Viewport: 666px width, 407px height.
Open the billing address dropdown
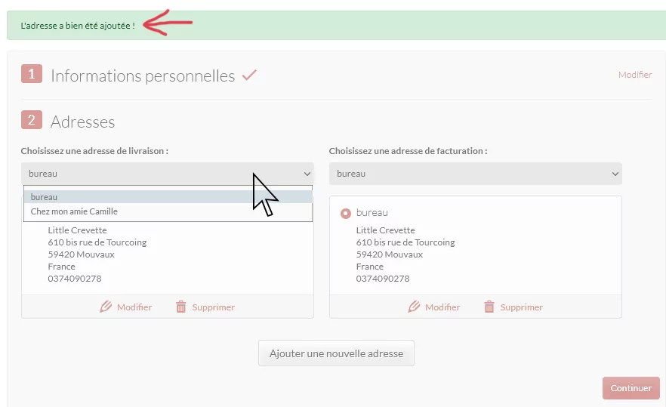coord(475,174)
